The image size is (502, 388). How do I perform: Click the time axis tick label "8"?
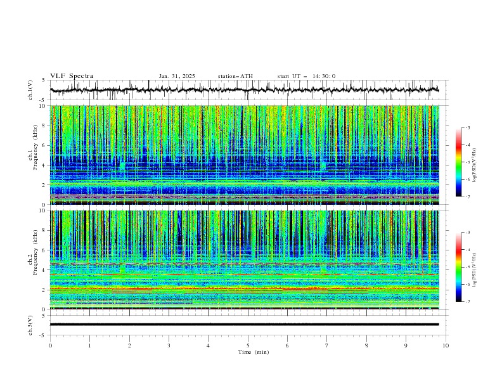(x=366, y=346)
